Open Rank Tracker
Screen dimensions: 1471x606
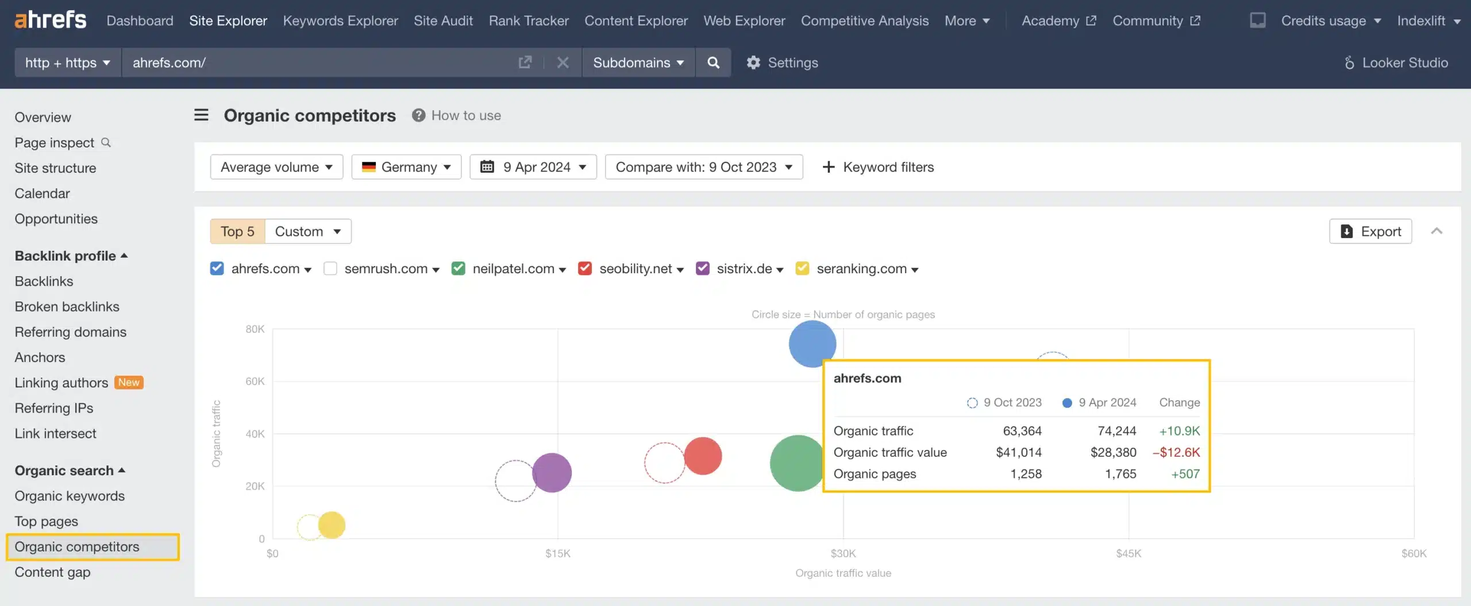[529, 21]
